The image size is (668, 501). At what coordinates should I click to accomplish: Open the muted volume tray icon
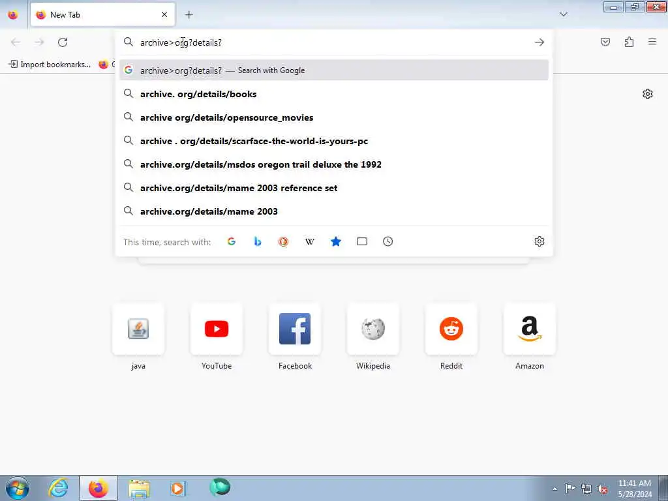602,489
